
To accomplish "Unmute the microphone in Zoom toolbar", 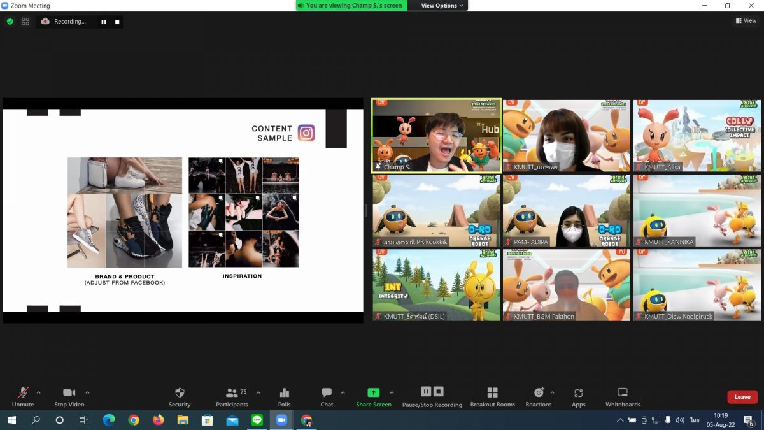I will click(x=23, y=396).
